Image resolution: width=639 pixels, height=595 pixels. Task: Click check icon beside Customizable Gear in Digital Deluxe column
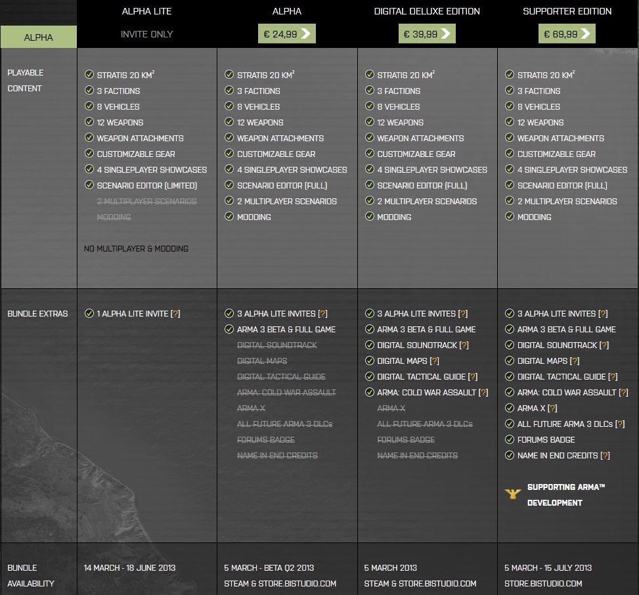pyautogui.click(x=370, y=153)
